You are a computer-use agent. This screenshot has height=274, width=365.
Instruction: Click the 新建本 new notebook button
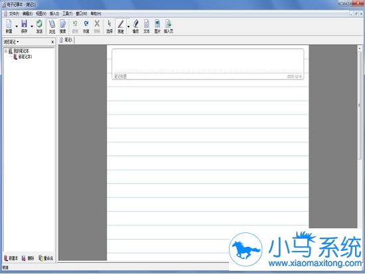pos(11,258)
